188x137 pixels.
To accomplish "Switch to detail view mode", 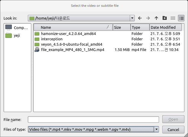I will point(181,18).
